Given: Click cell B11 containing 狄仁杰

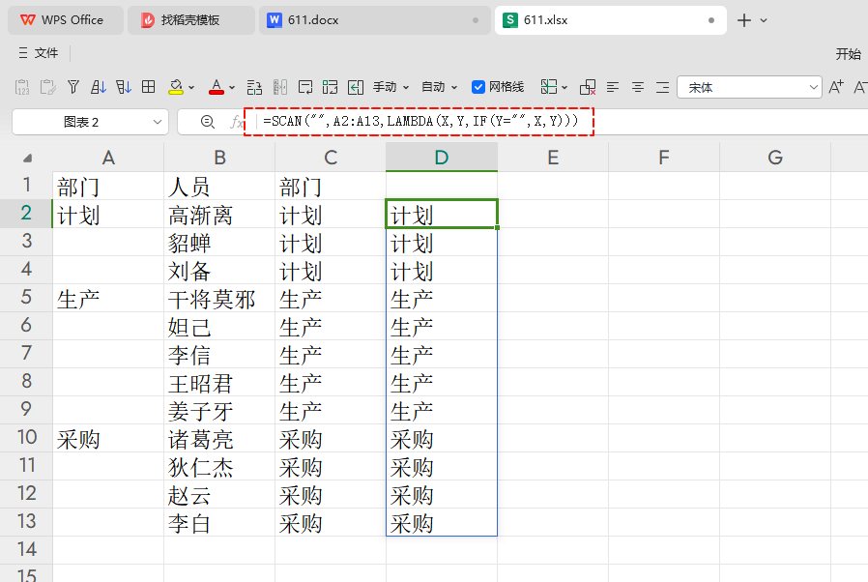Looking at the screenshot, I should point(219,467).
